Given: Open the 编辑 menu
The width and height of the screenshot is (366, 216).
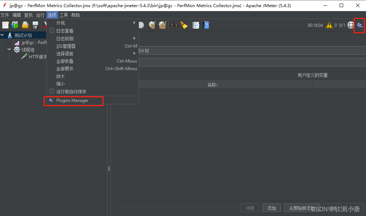Looking at the screenshot, I should [x=16, y=15].
